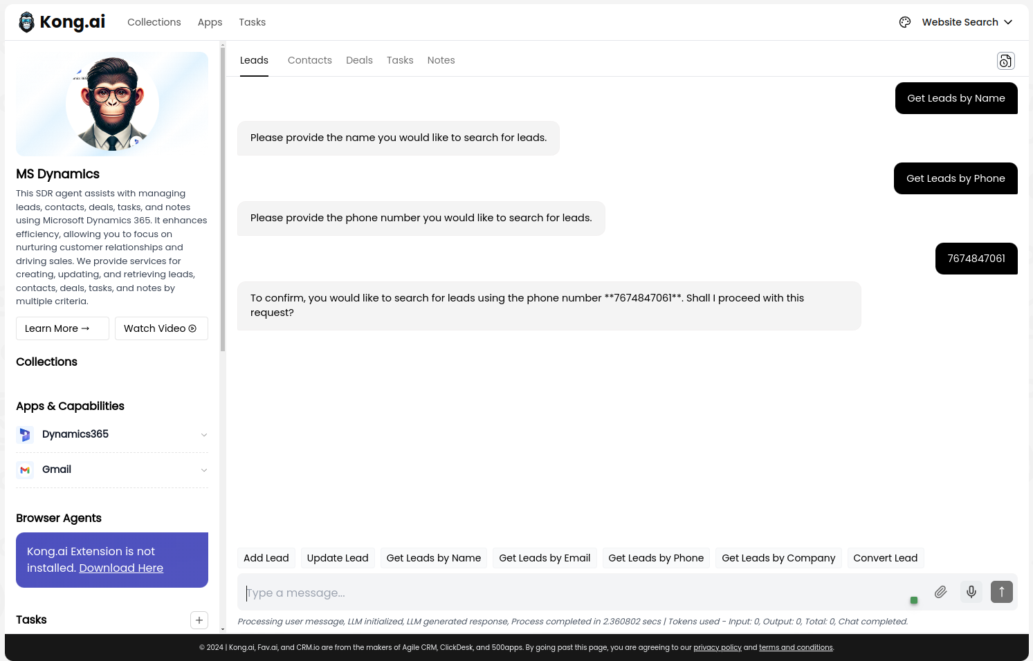
Task: Click the Update Lead suggestion
Action: tap(338, 558)
